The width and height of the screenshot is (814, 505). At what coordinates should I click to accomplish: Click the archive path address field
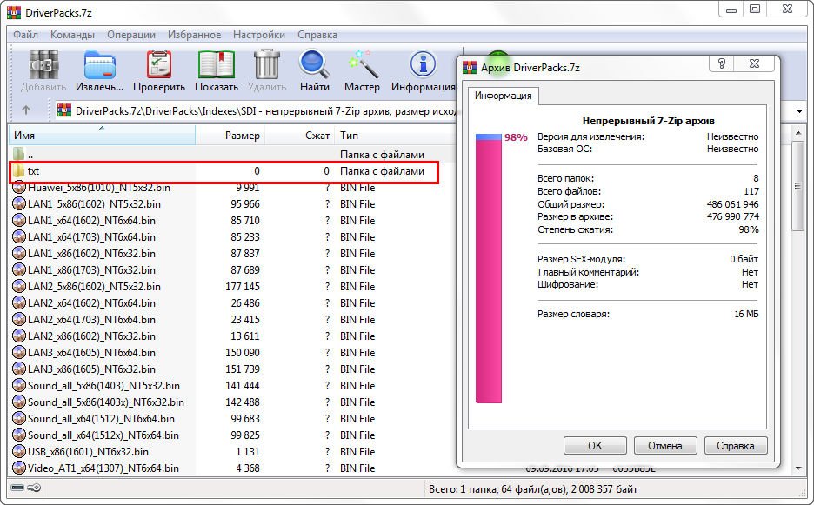pos(257,110)
